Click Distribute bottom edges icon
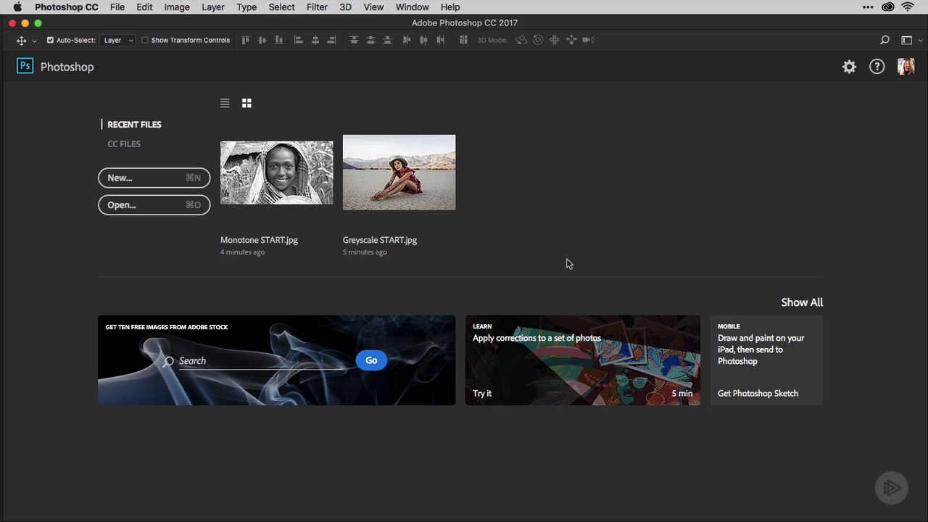928x522 pixels. click(x=387, y=40)
